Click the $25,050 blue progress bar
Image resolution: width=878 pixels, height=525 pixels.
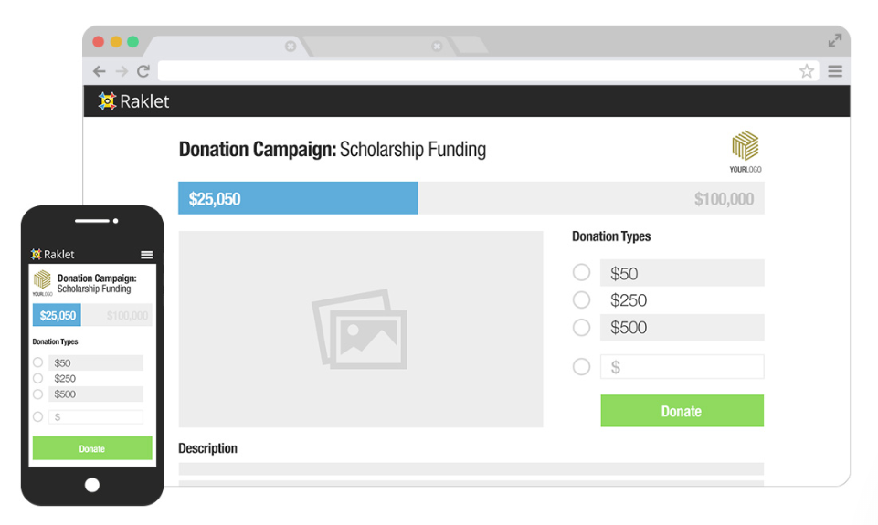[298, 198]
